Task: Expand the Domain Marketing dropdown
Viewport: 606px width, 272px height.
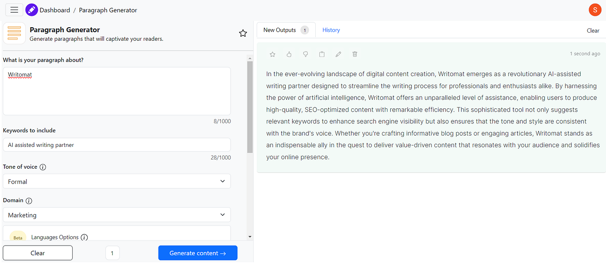Action: pos(117,215)
